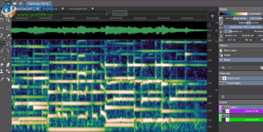Click the colormap gradient bar

pyautogui.click(x=233, y=14)
